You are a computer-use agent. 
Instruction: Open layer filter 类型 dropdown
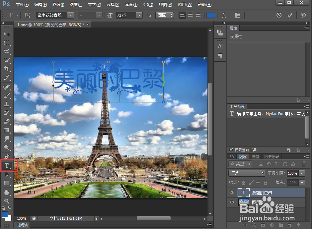240,164
